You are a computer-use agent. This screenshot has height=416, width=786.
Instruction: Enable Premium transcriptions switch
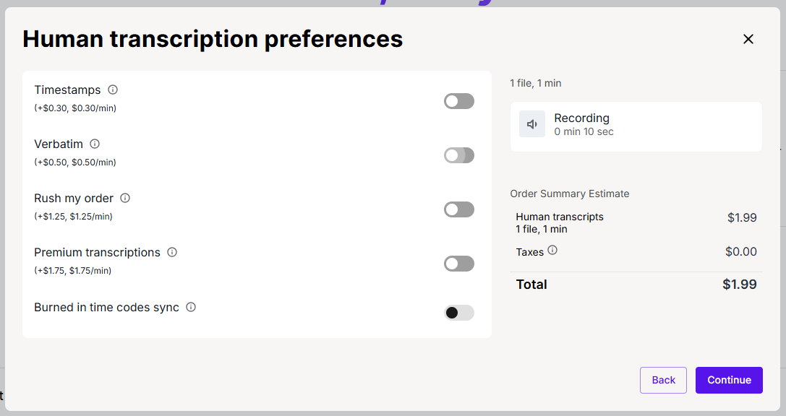[x=458, y=264]
